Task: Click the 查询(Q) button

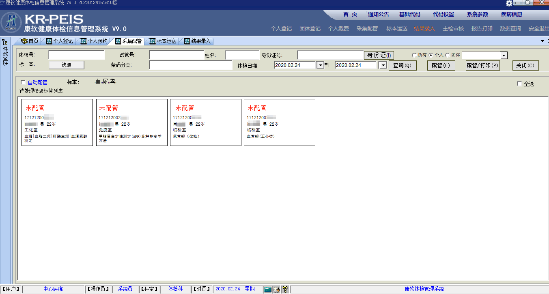Action: [402, 65]
